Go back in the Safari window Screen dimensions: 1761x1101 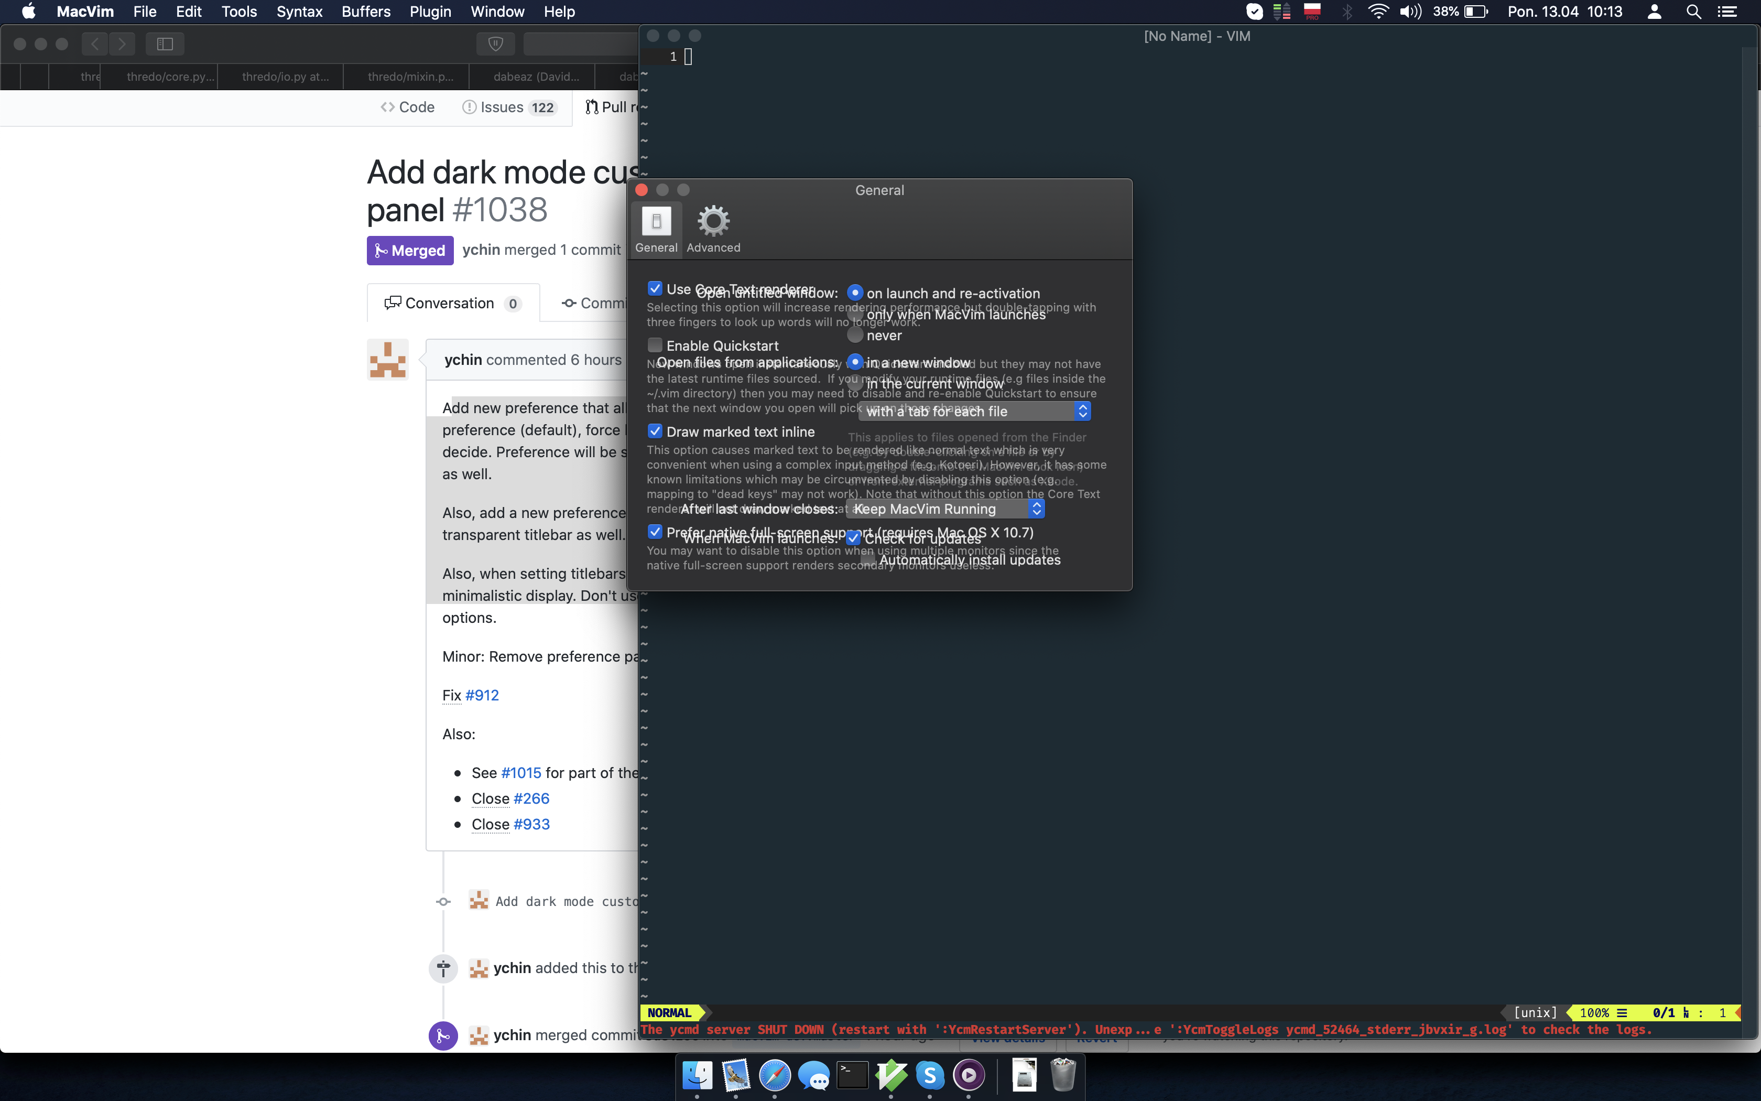pos(95,45)
